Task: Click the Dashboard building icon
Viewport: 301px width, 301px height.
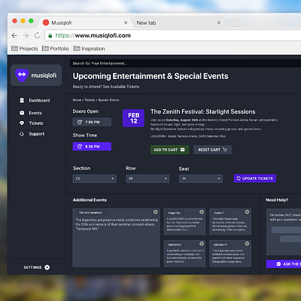Action: 22,100
